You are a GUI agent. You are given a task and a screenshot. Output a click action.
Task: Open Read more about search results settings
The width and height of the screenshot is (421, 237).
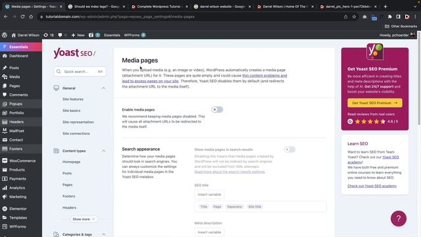[230, 172]
